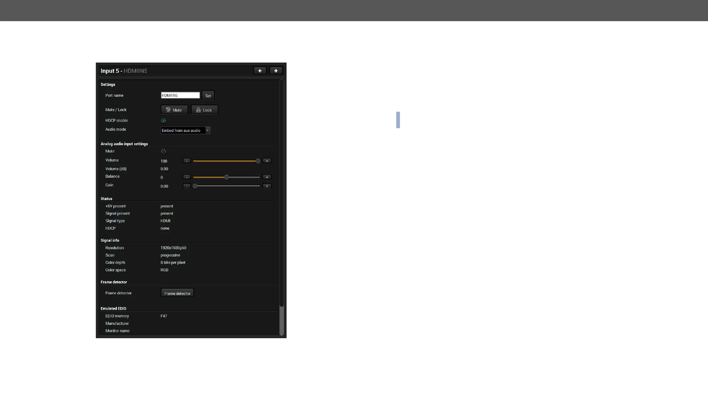This screenshot has height=397, width=708.
Task: Click the Volume slider handle
Action: click(x=258, y=161)
